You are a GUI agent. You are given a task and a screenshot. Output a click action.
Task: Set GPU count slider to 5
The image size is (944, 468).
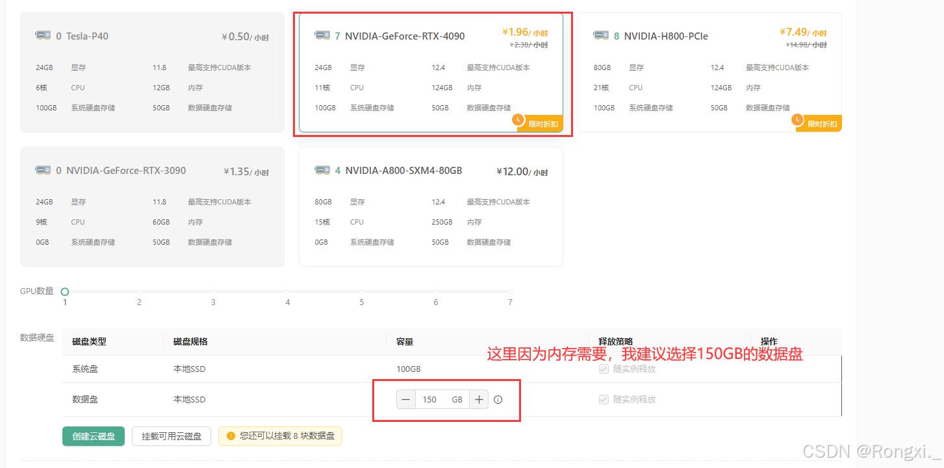coord(362,292)
